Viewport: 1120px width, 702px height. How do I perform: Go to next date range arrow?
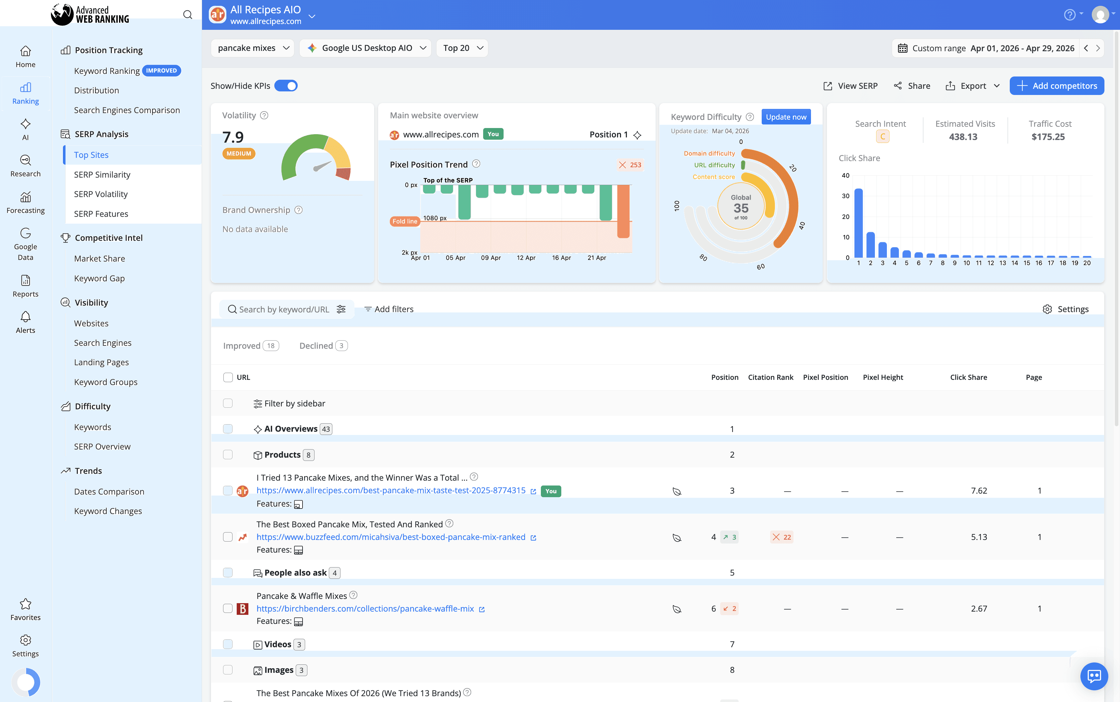[1098, 48]
